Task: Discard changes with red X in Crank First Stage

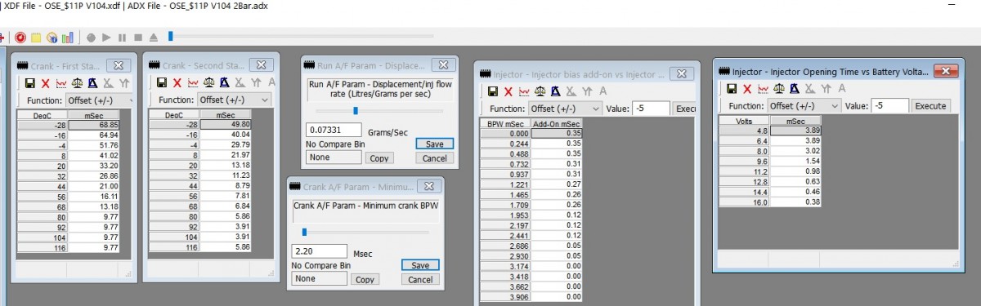Action: pos(45,83)
